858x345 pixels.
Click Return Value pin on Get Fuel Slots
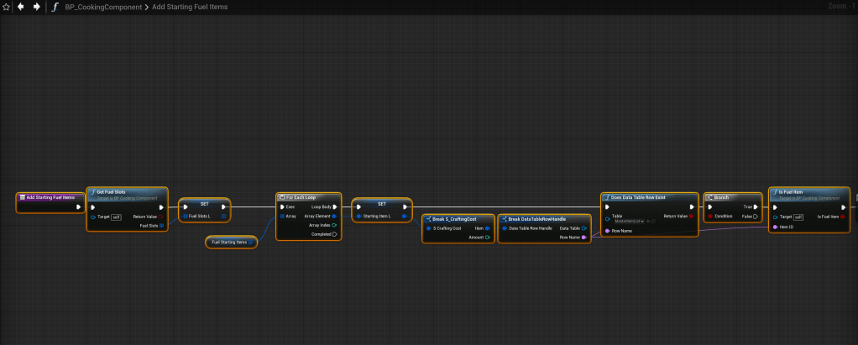(161, 217)
